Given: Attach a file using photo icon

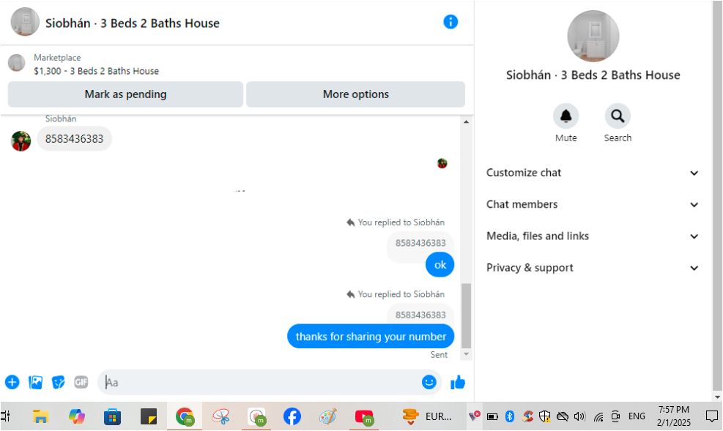Looking at the screenshot, I should pyautogui.click(x=35, y=382).
